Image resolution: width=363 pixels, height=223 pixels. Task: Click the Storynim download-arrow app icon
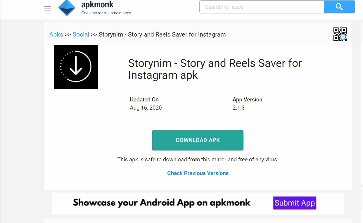pos(76,67)
